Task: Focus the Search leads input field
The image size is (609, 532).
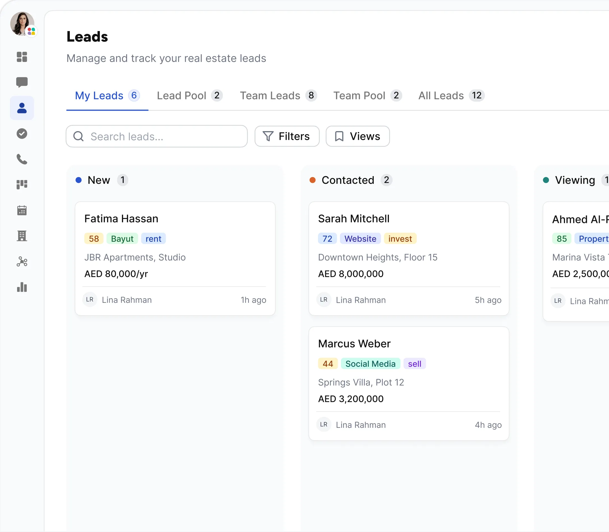Action: [x=157, y=136]
